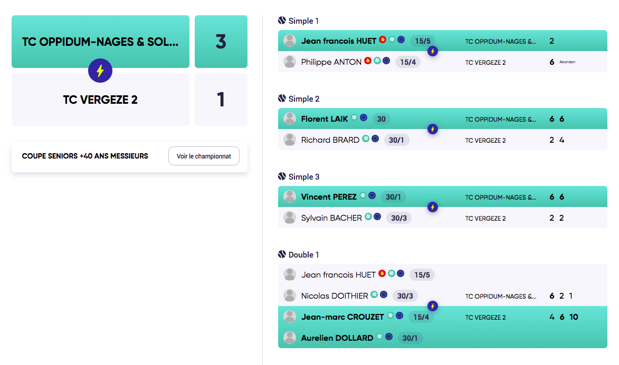Click the blue circle badge next to Florent LAIK
The height and width of the screenshot is (365, 619).
364,117
